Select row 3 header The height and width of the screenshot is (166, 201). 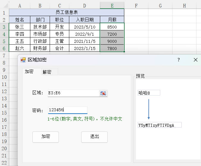[4, 27]
